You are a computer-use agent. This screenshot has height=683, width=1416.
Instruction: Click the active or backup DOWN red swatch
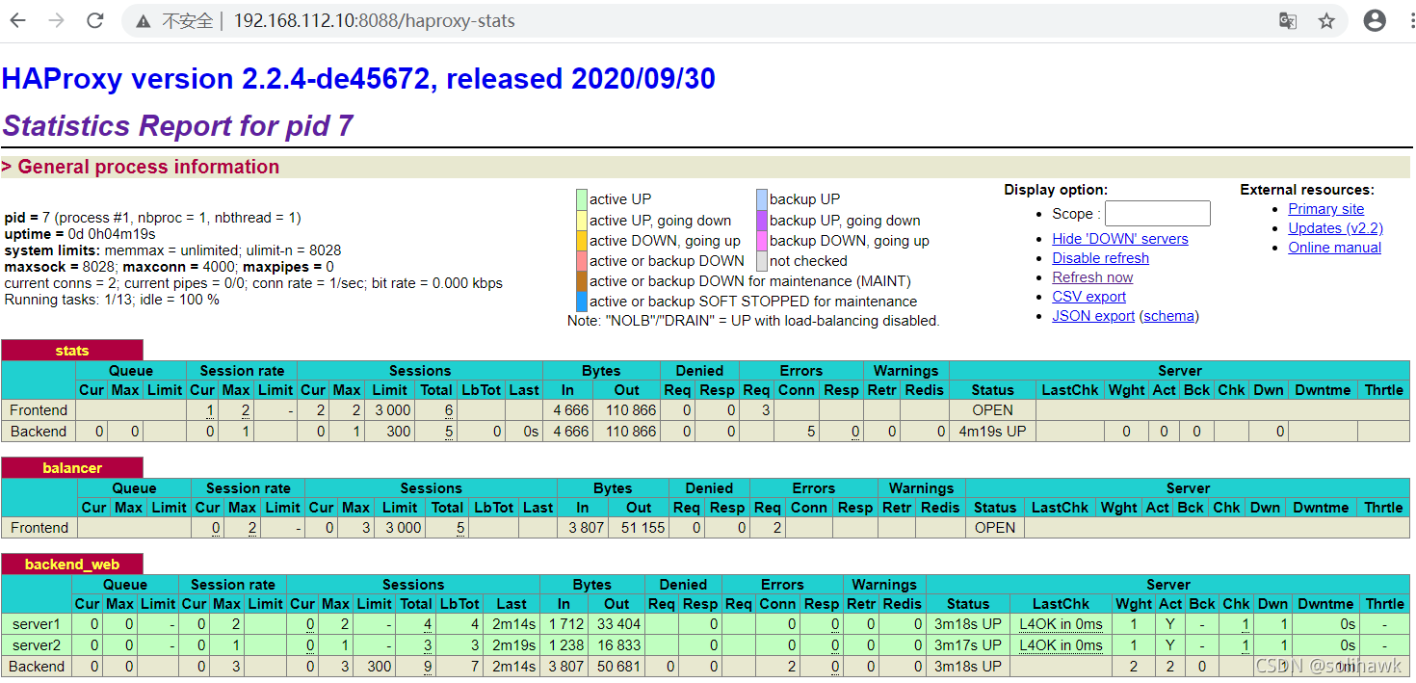click(x=582, y=261)
